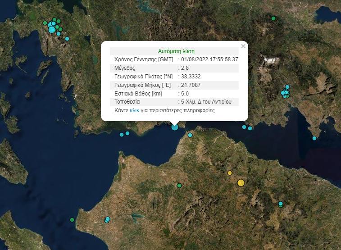The height and width of the screenshot is (250, 341).
Task: Select the large yellow earthquake marker
Action: coord(241,182)
